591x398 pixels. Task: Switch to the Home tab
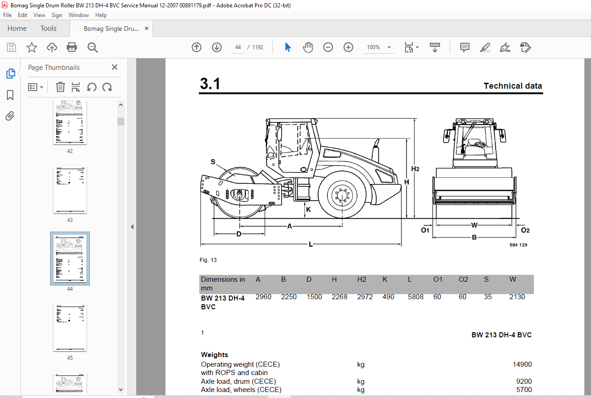(x=17, y=28)
